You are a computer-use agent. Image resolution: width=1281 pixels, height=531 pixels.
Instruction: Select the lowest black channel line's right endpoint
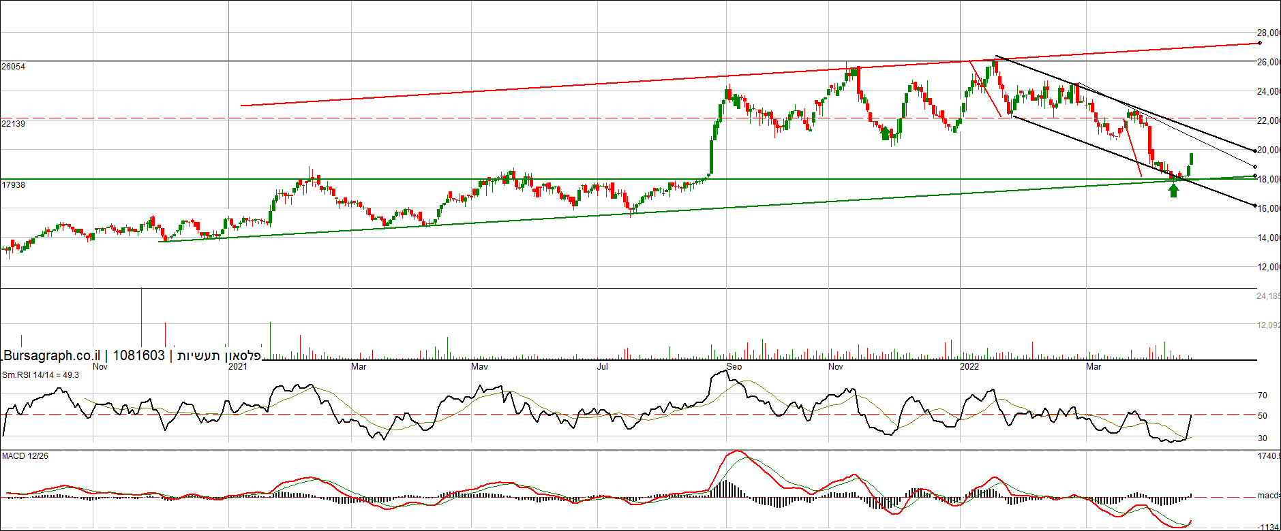pyautogui.click(x=1255, y=205)
